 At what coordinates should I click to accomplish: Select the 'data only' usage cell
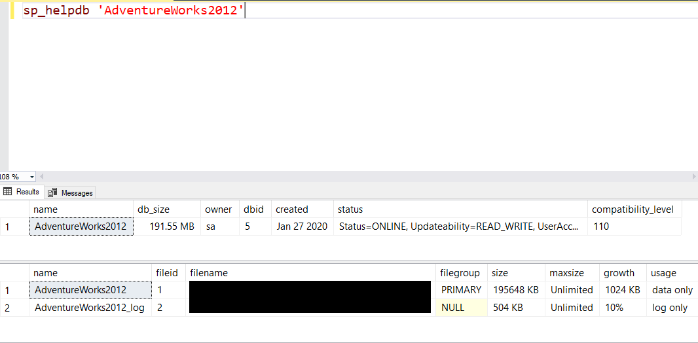tap(672, 290)
